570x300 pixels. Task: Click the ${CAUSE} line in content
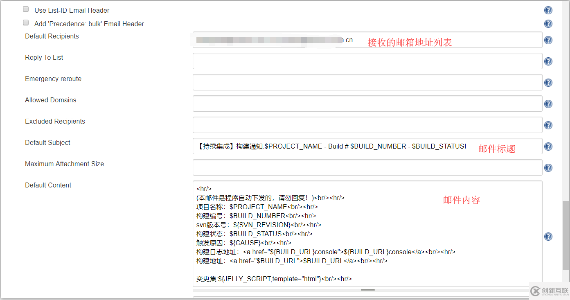[x=244, y=243]
